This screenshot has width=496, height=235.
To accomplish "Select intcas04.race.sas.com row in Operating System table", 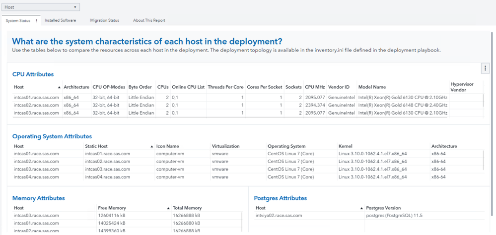I will click(x=36, y=177).
